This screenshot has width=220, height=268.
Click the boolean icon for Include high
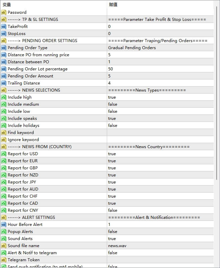pos(4,97)
